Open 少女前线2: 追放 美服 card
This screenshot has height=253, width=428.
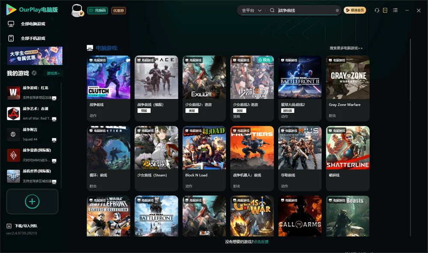(204, 88)
